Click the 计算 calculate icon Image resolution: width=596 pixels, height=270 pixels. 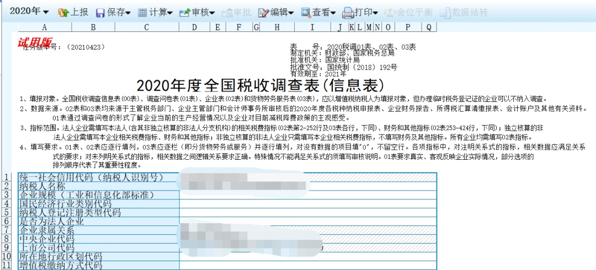[142, 12]
